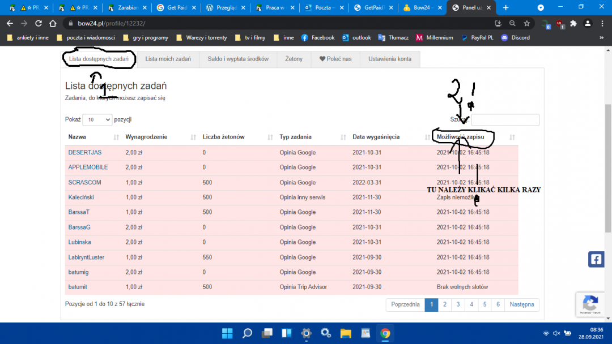
Task: Click the Szukaj search input field
Action: click(x=505, y=119)
